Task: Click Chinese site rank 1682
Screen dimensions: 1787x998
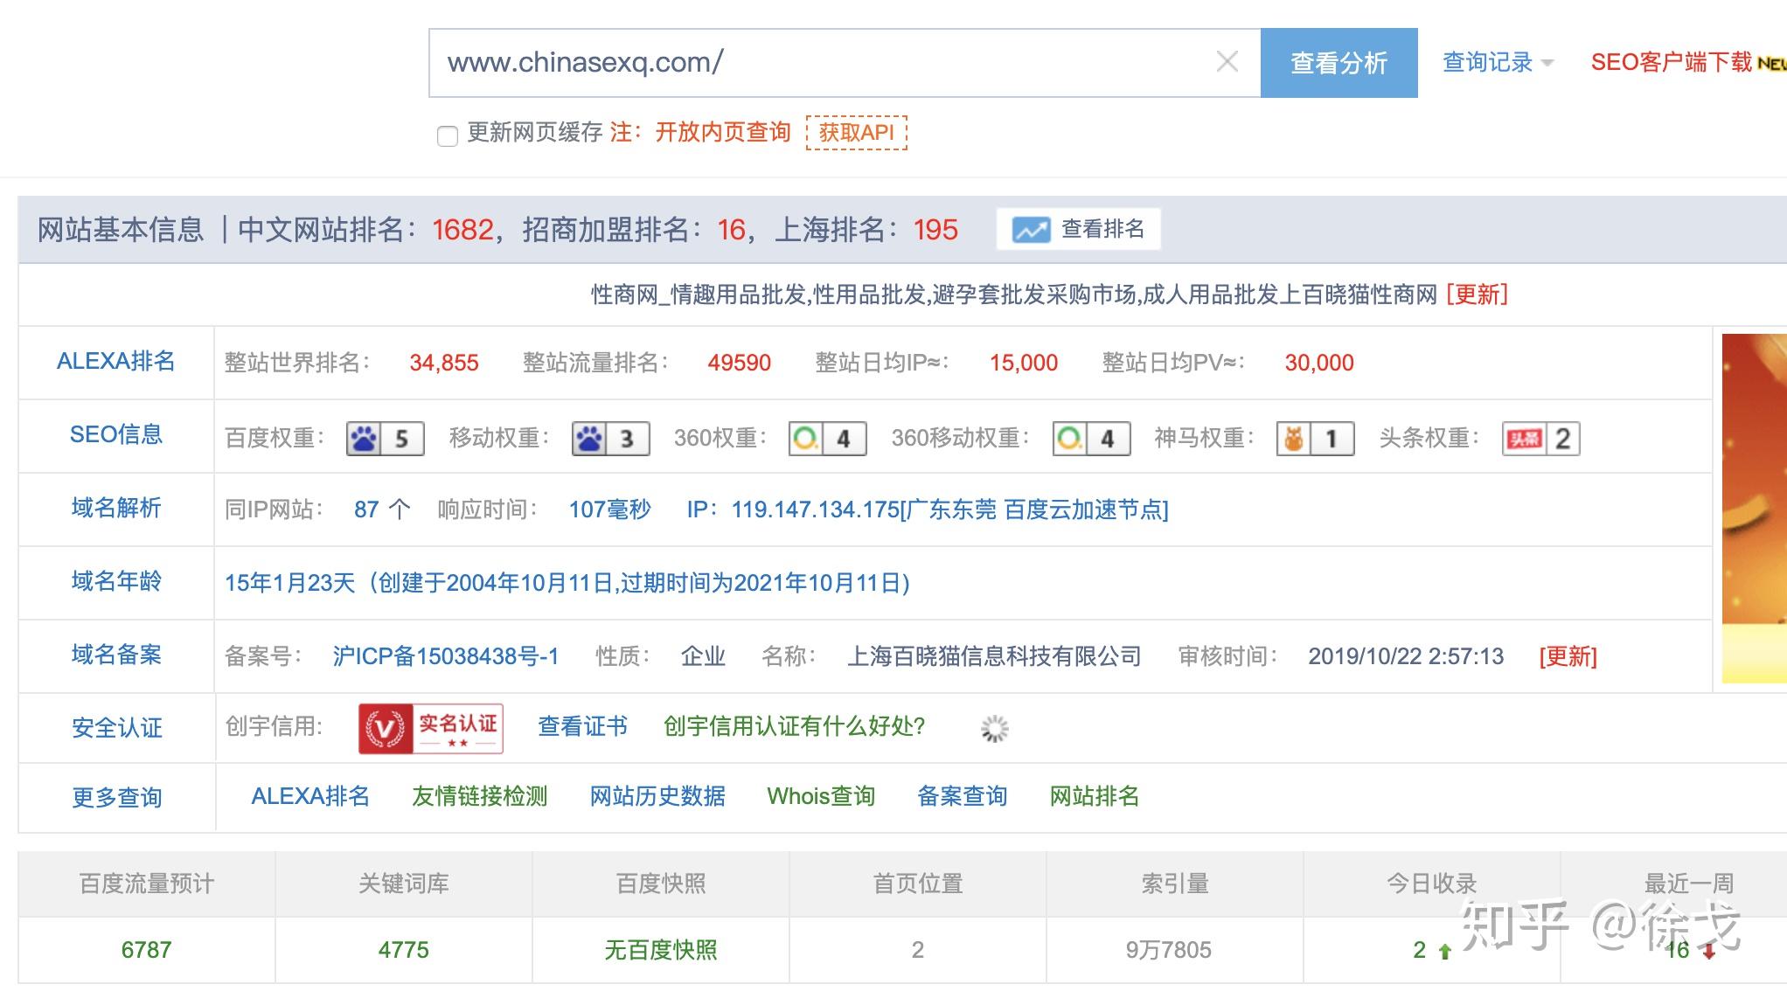Action: [x=463, y=230]
